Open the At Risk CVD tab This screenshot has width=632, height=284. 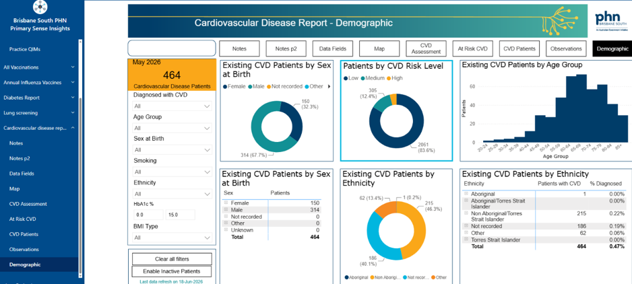[x=473, y=48]
